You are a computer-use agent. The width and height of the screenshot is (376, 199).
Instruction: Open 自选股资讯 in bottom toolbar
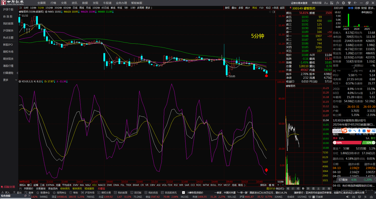(x=168, y=193)
